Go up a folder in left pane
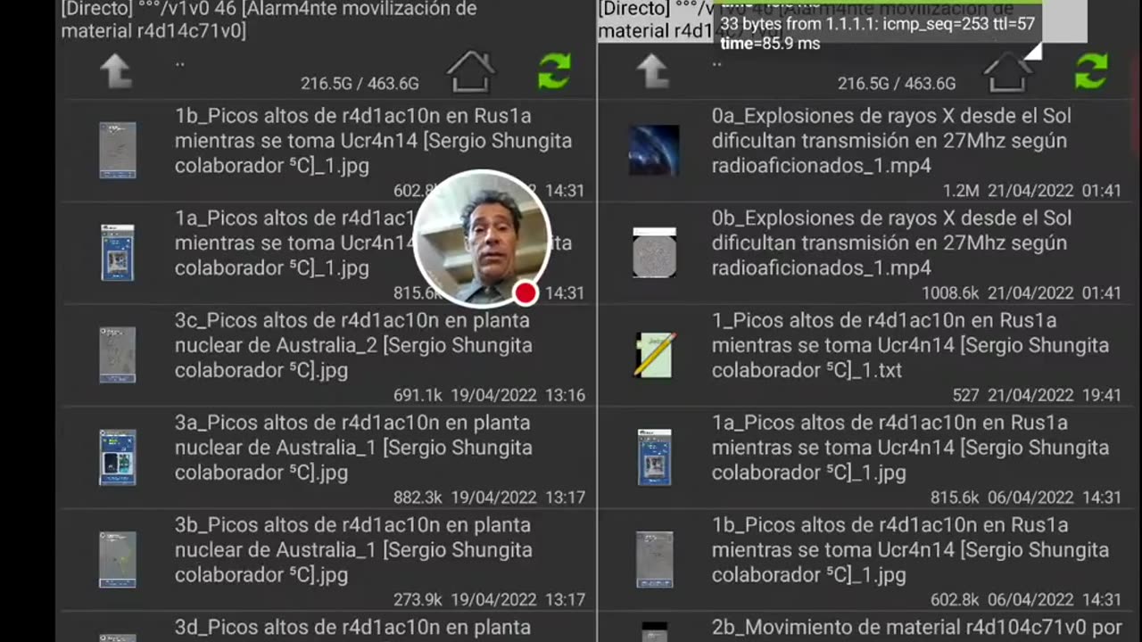This screenshot has height=642, width=1142. click(117, 71)
